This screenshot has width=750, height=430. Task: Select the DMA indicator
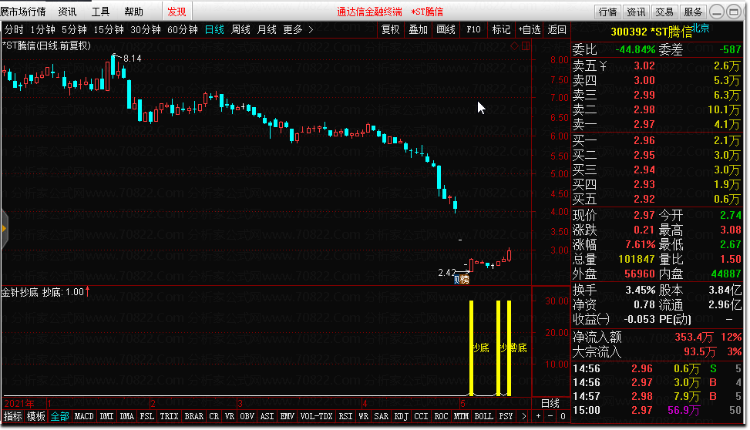[126, 416]
